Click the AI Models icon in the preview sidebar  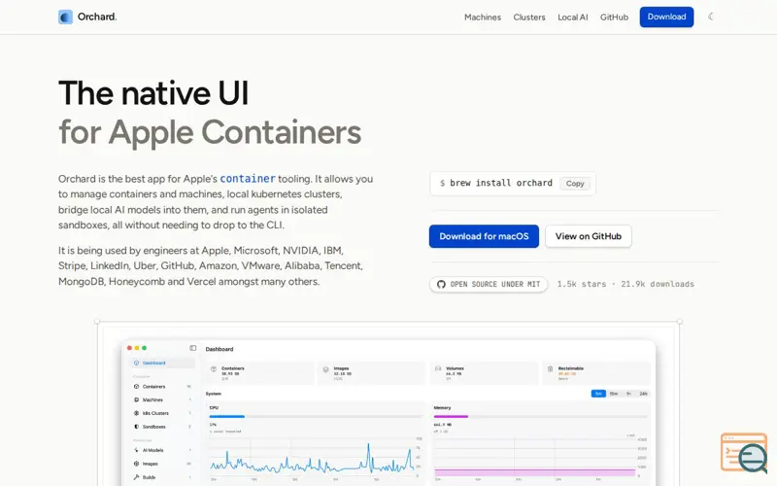[136, 450]
